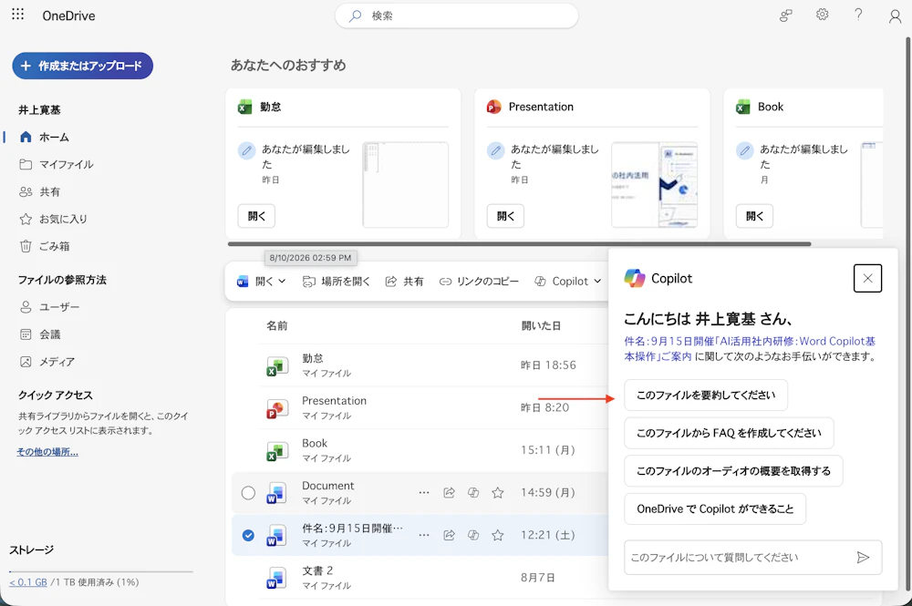
Task: Click 作成またはアップロード button
Action: coord(83,66)
